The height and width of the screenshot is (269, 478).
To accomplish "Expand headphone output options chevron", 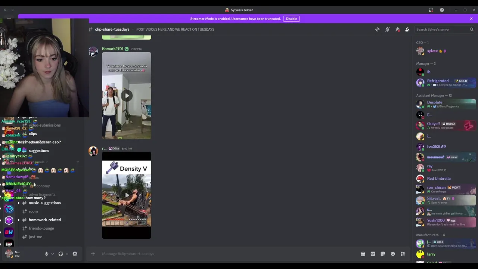I will point(67,254).
